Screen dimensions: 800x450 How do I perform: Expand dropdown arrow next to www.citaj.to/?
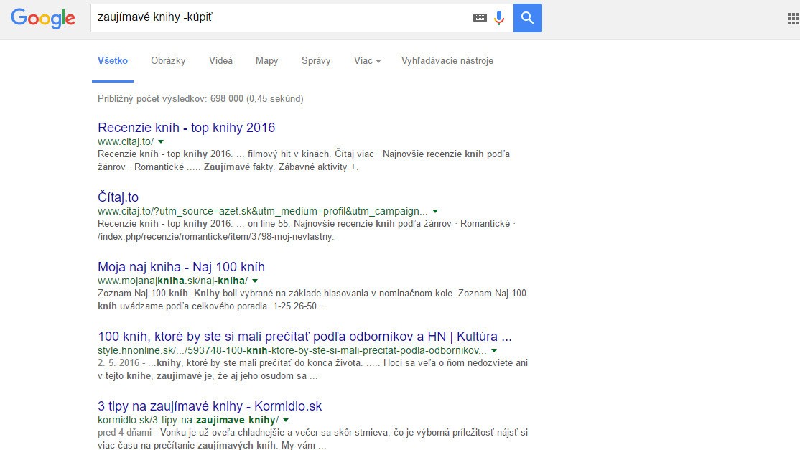(x=161, y=141)
